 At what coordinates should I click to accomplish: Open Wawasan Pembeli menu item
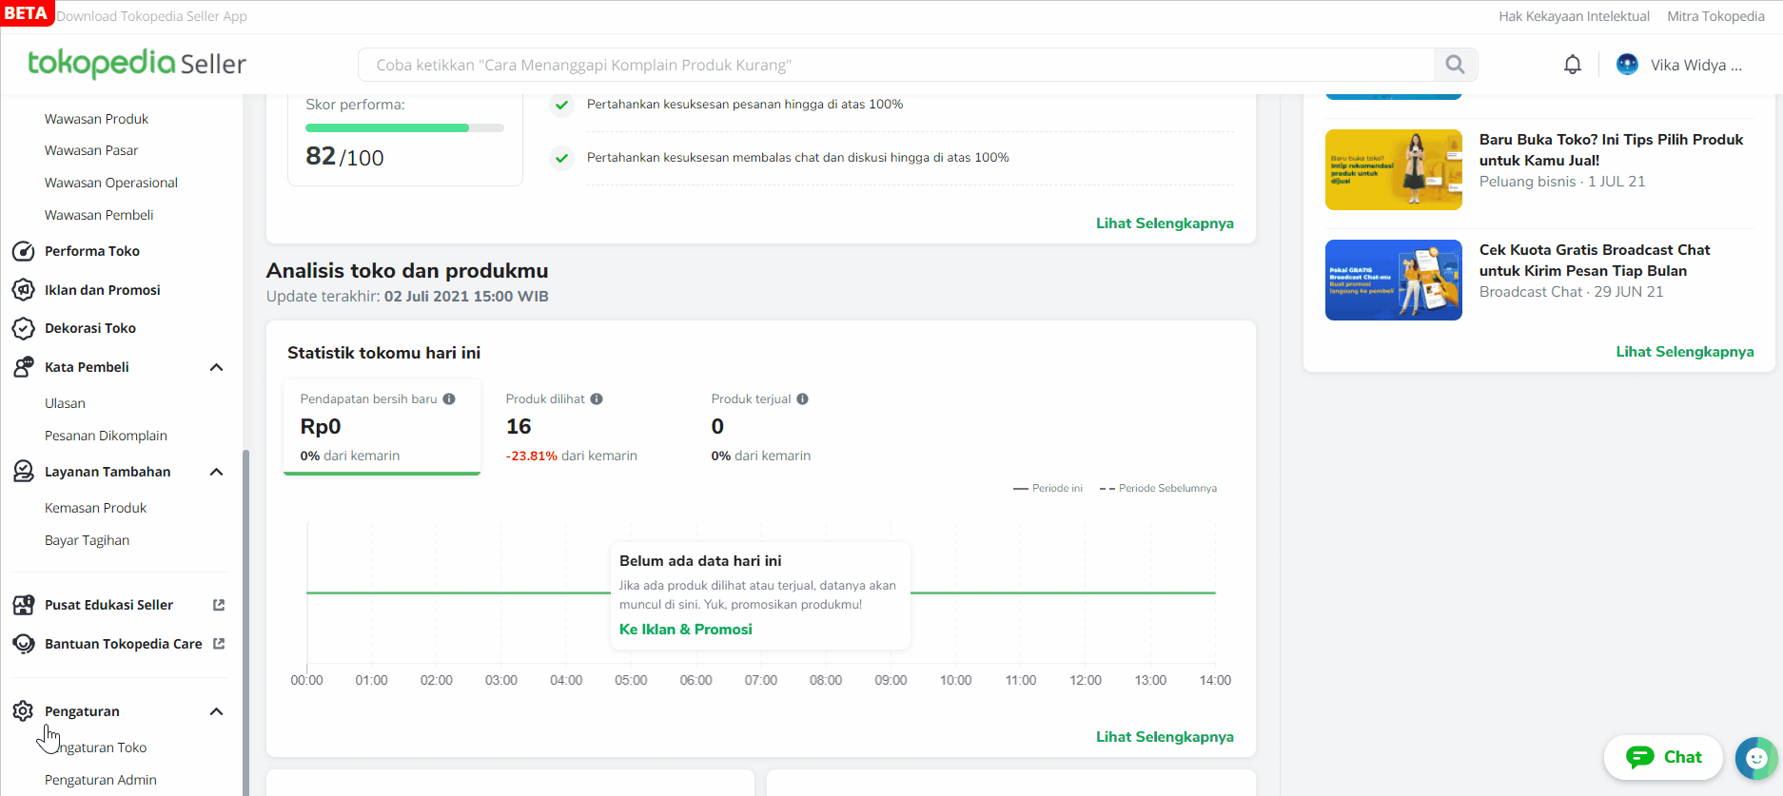[99, 215]
